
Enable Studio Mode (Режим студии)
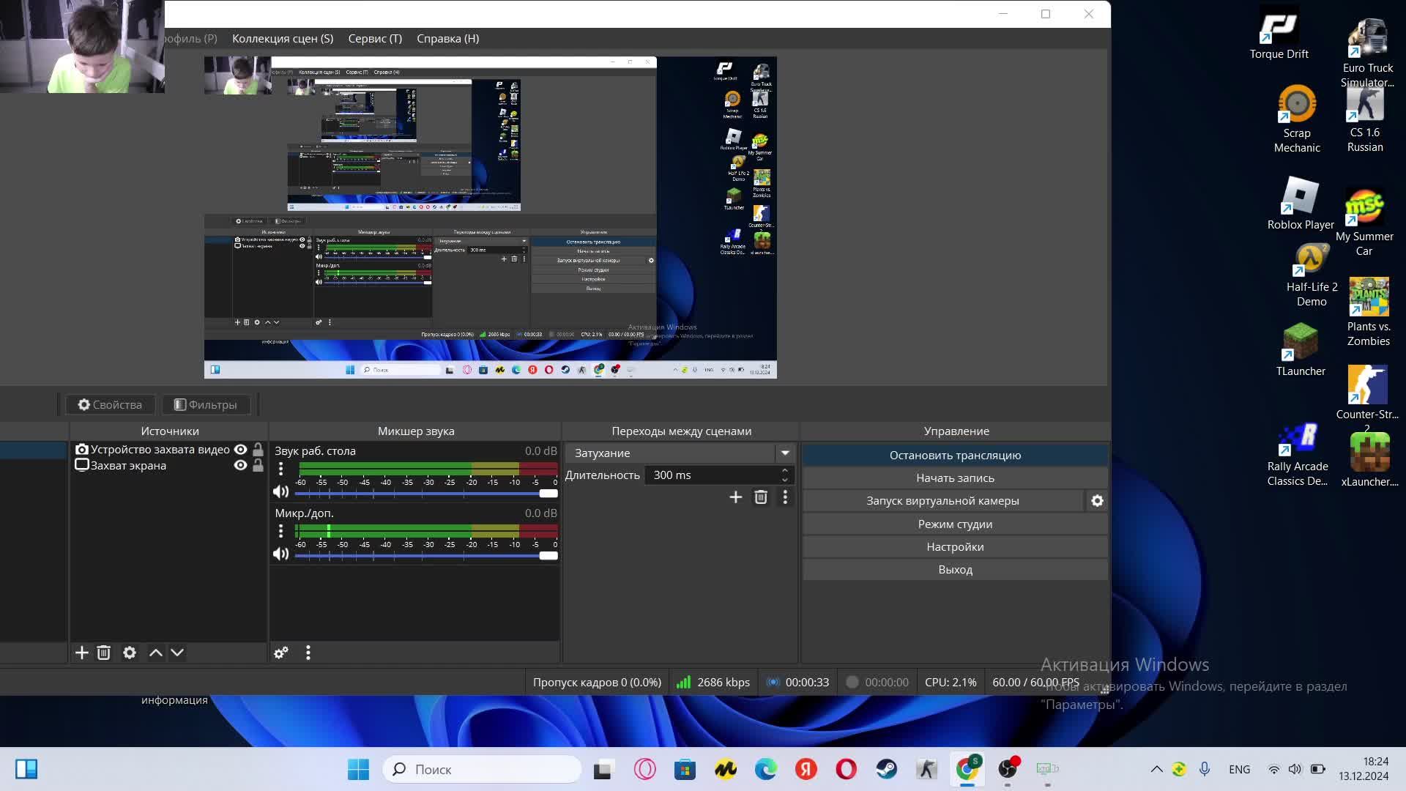pyautogui.click(x=955, y=524)
